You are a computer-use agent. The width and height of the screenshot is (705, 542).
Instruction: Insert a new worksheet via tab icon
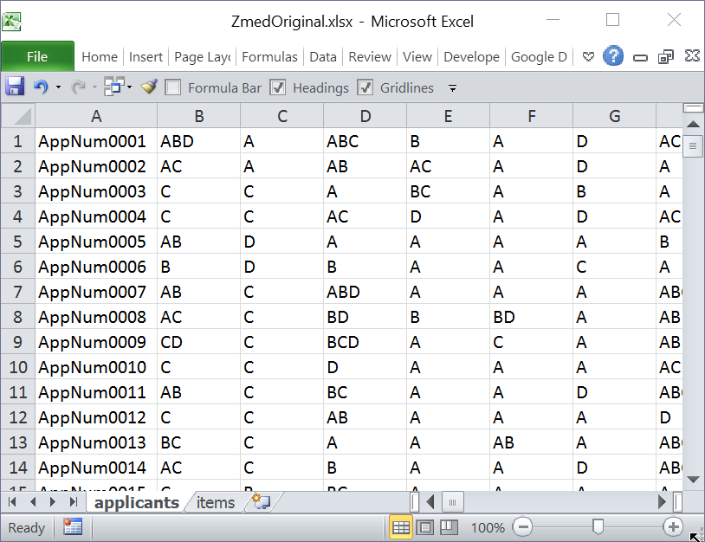click(x=261, y=502)
